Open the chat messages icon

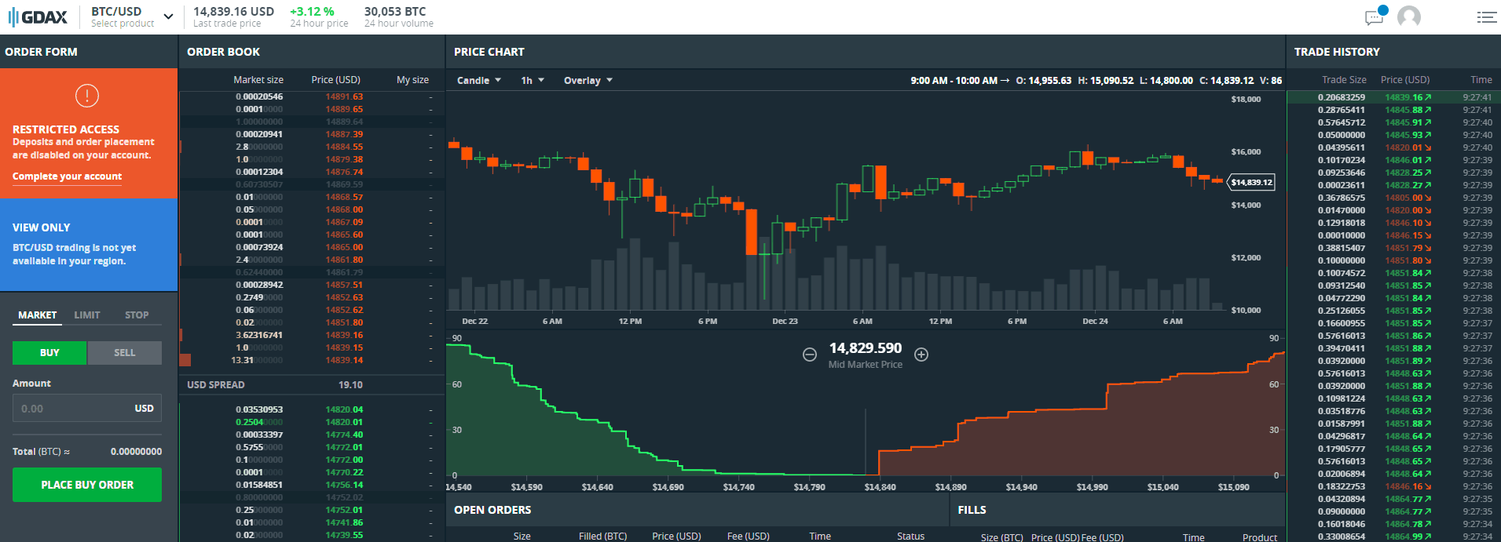tap(1374, 17)
